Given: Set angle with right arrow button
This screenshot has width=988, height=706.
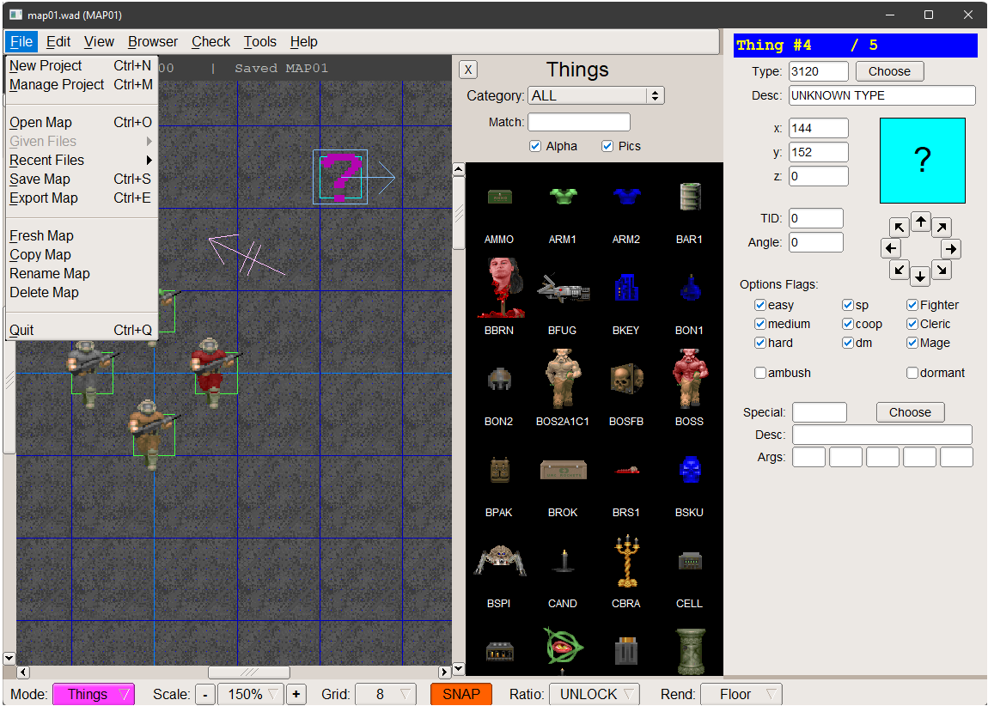Looking at the screenshot, I should click(951, 249).
